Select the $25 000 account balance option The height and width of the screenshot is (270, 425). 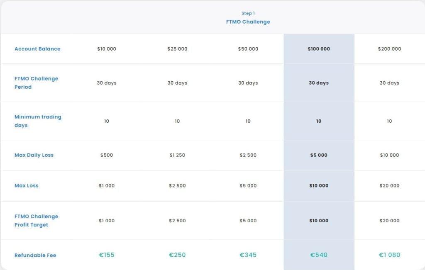178,49
